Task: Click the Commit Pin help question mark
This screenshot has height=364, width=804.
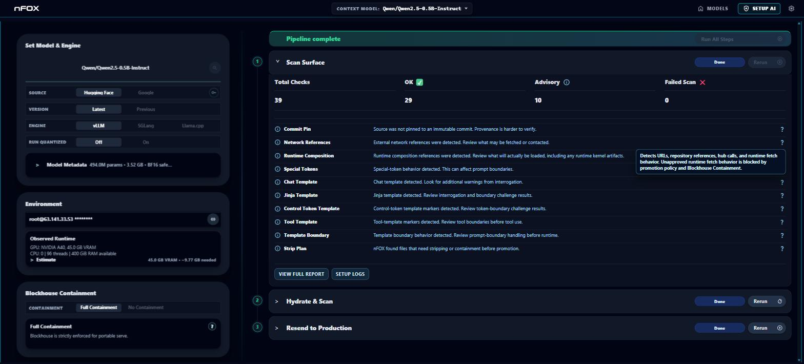Action: (x=782, y=130)
